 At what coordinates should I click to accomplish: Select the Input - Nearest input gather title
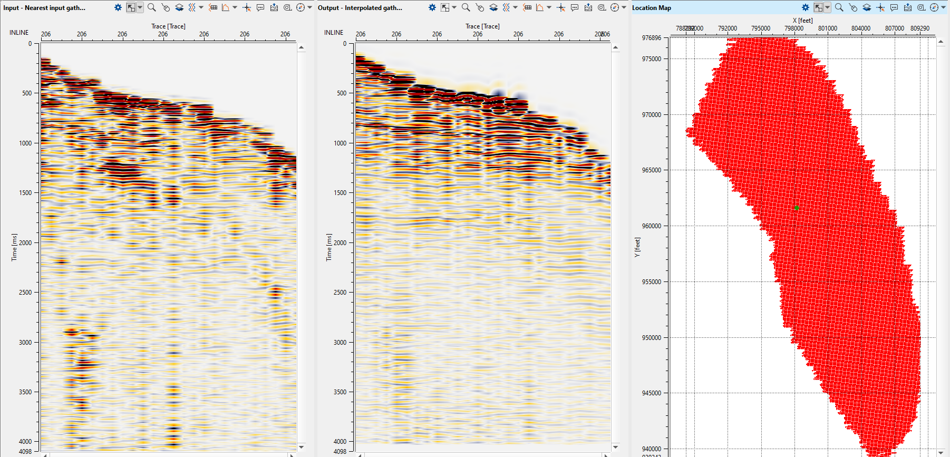44,8
